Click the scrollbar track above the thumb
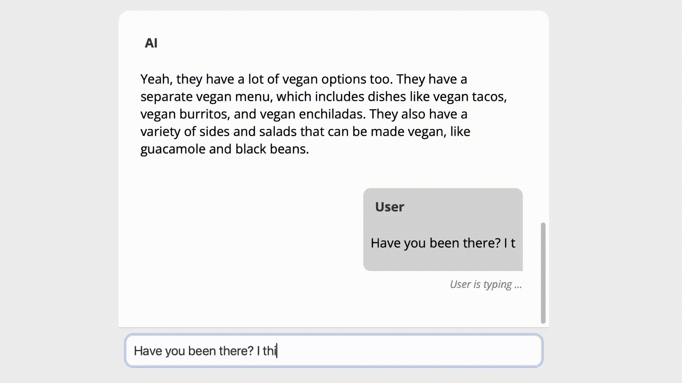Viewport: 682px width, 383px height. [x=543, y=117]
